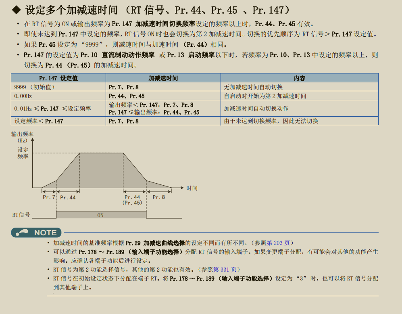Click the 时间 axis label on the graph
Screen dimensions: 402x314
(192, 188)
